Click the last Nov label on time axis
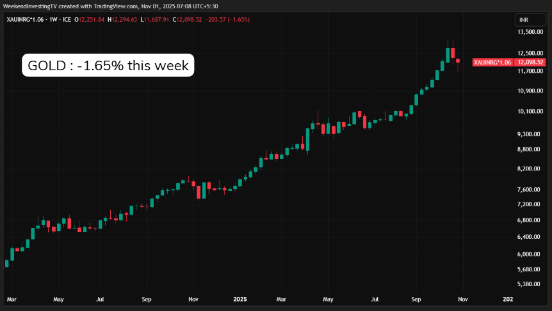The width and height of the screenshot is (552, 311). (x=464, y=298)
